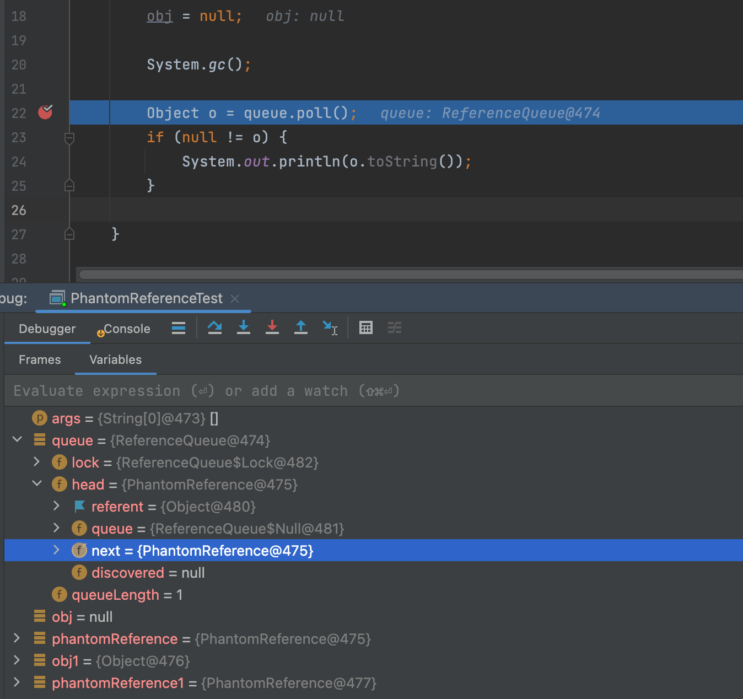Expand the next = PhantomReference@475 node
The width and height of the screenshot is (743, 699).
tap(57, 550)
